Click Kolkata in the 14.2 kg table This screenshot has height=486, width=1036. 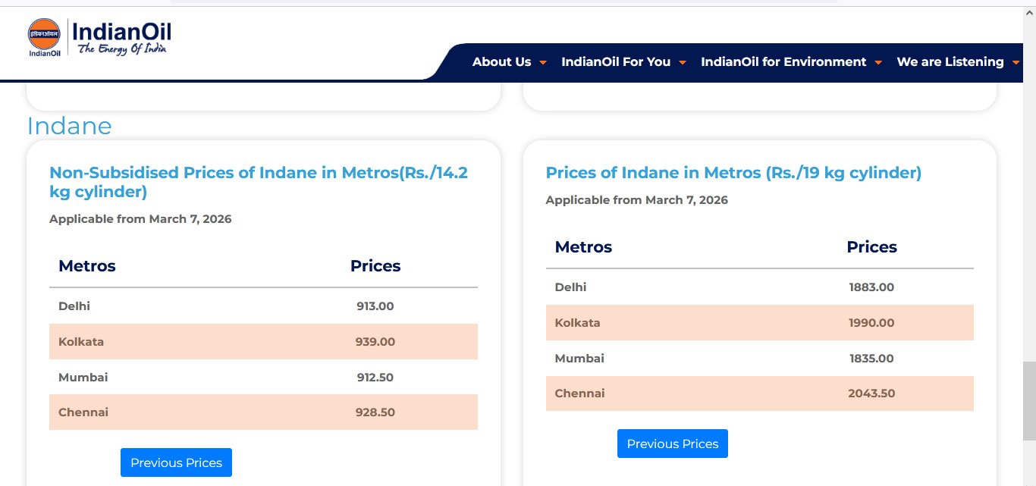click(x=81, y=342)
